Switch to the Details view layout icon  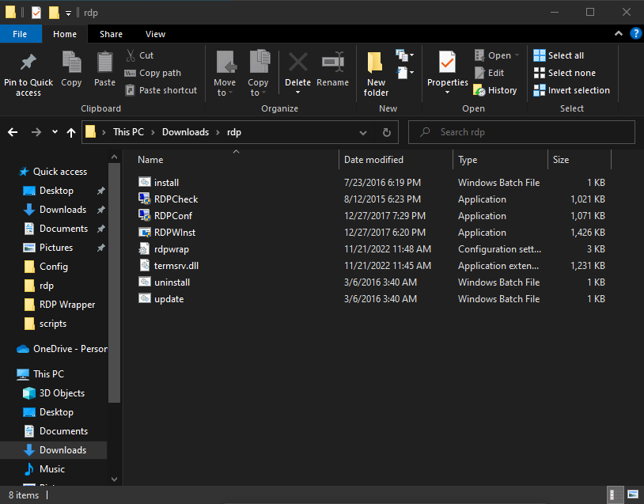point(616,495)
